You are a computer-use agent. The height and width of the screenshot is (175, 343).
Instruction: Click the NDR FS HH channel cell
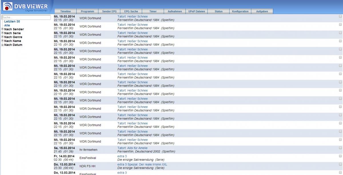[87, 166]
